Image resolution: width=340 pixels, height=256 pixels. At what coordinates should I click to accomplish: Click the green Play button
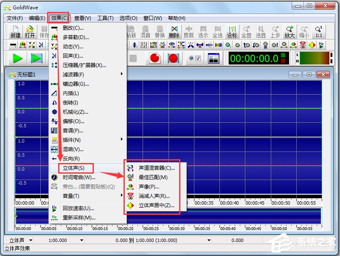(17, 58)
